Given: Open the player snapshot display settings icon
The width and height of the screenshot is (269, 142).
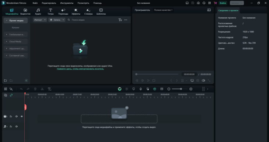Looking at the screenshot, I should pos(209,10).
